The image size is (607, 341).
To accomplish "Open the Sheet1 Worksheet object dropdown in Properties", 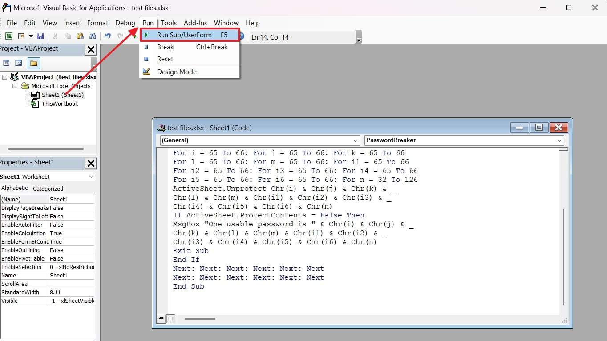I will click(x=91, y=177).
